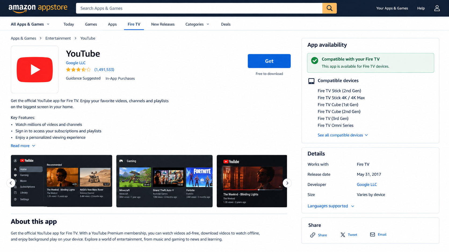Click the orange search magnifier button
Image resolution: width=449 pixels, height=252 pixels.
(329, 8)
